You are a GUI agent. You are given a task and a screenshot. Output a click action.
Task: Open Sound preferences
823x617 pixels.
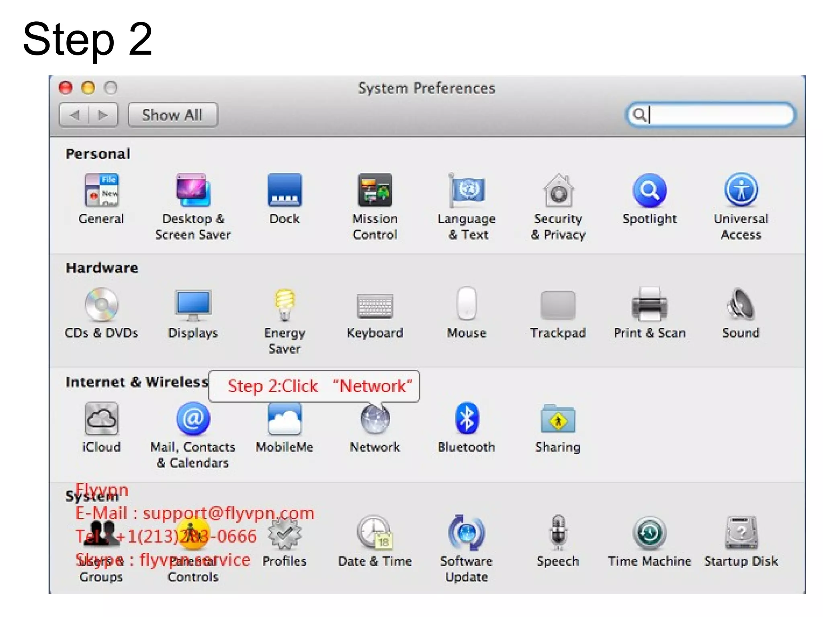741,305
